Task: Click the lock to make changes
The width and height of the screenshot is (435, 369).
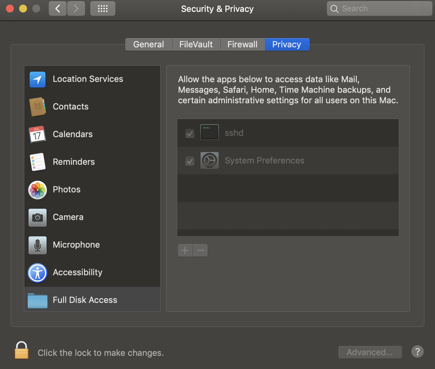Action: (x=21, y=350)
